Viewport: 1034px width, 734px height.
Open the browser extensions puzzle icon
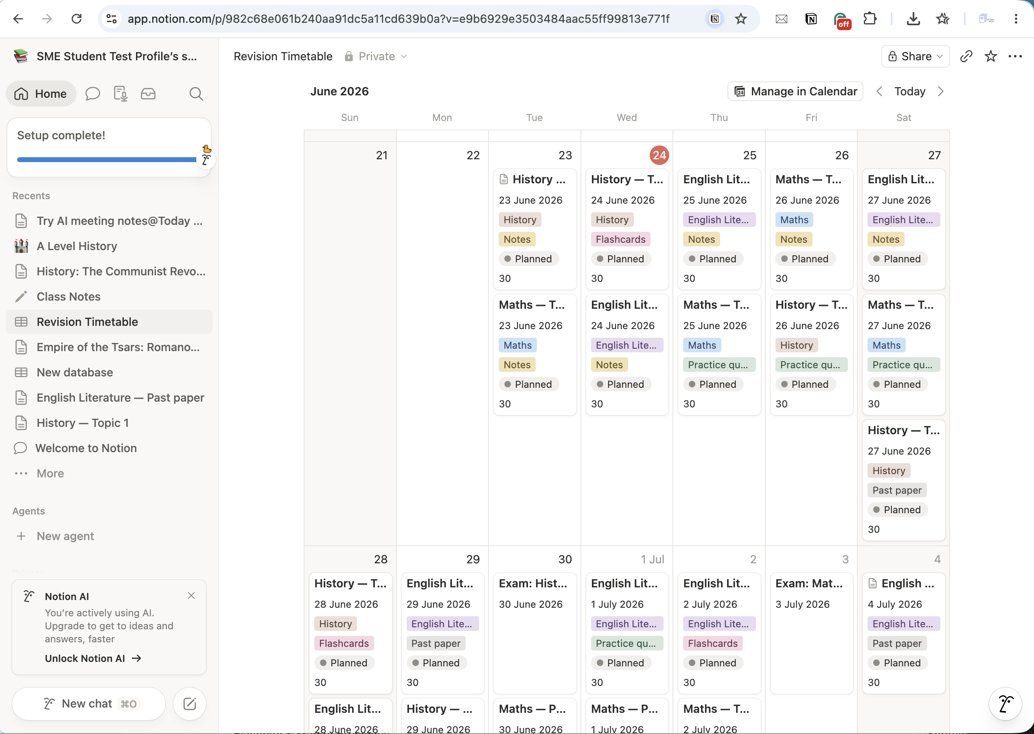tap(870, 18)
